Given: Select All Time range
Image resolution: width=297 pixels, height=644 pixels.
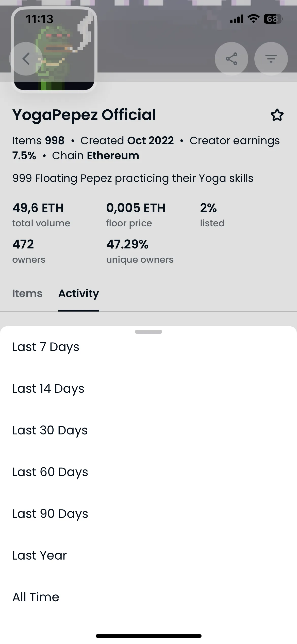Looking at the screenshot, I should pyautogui.click(x=148, y=597).
